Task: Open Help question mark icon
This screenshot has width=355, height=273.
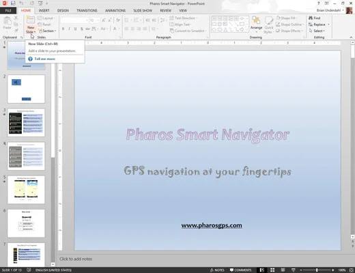Action: [319, 3]
